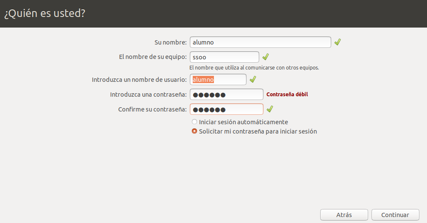This screenshot has height=223, width=427.
Task: Click the computer name hint text below field
Action: pyautogui.click(x=254, y=67)
